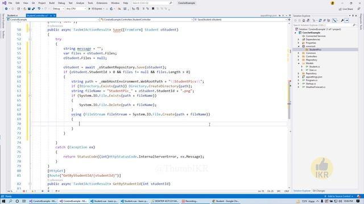Open the Window menu

coord(115,3)
